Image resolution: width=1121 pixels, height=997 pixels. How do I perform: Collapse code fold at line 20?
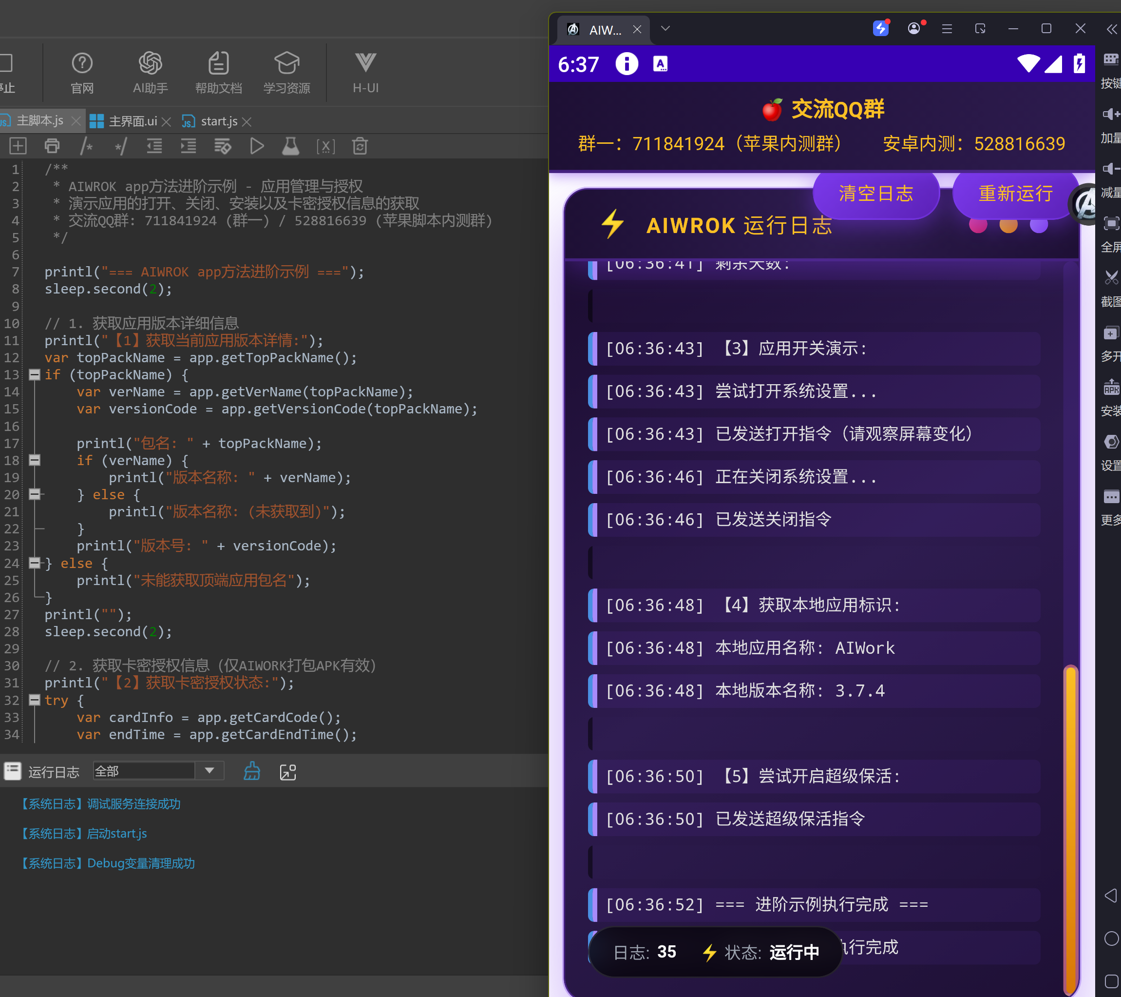point(34,494)
